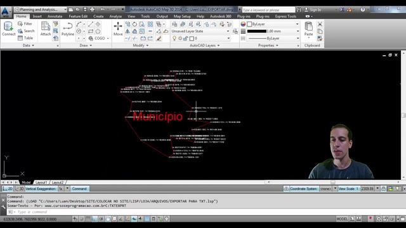Click the Print icon in quick access
This screenshot has width=406, height=228.
pyautogui.click(x=92, y=9)
